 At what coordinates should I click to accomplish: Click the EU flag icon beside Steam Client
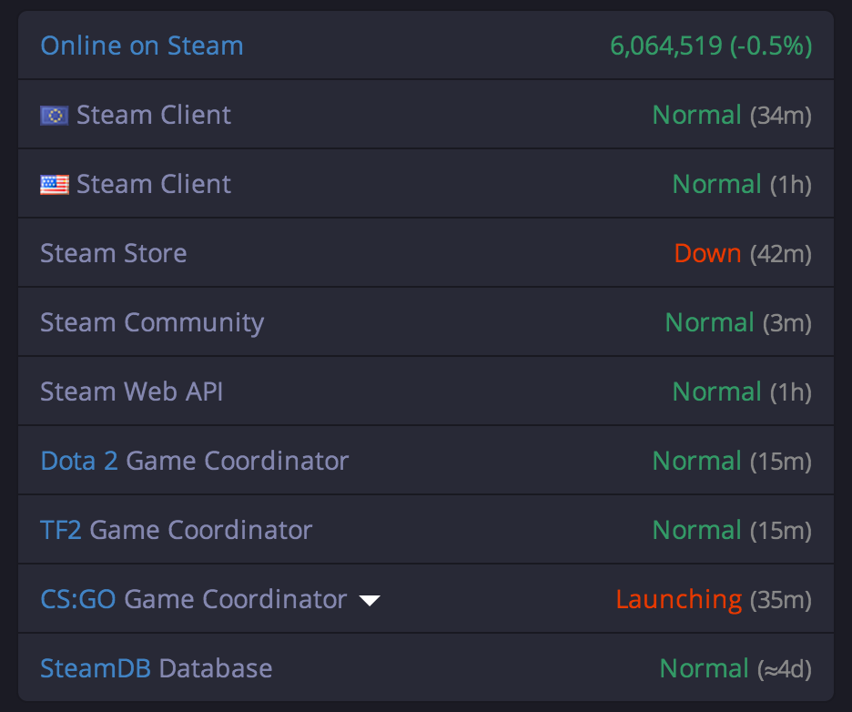[x=55, y=116]
